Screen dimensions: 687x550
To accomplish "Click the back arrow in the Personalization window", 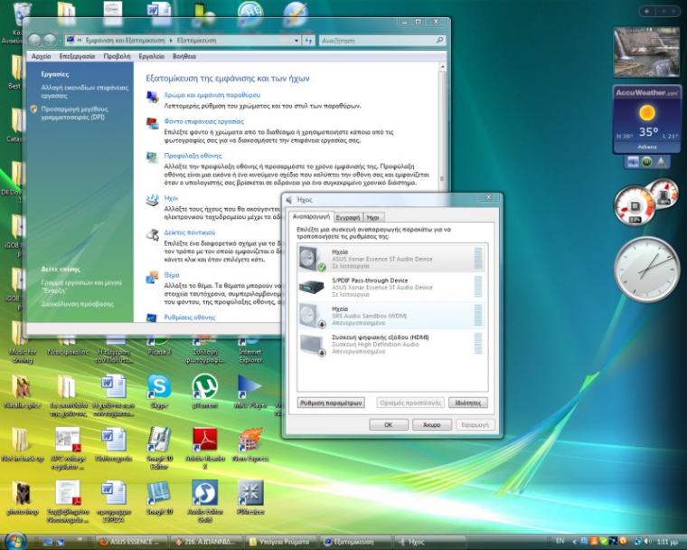I will click(x=34, y=41).
